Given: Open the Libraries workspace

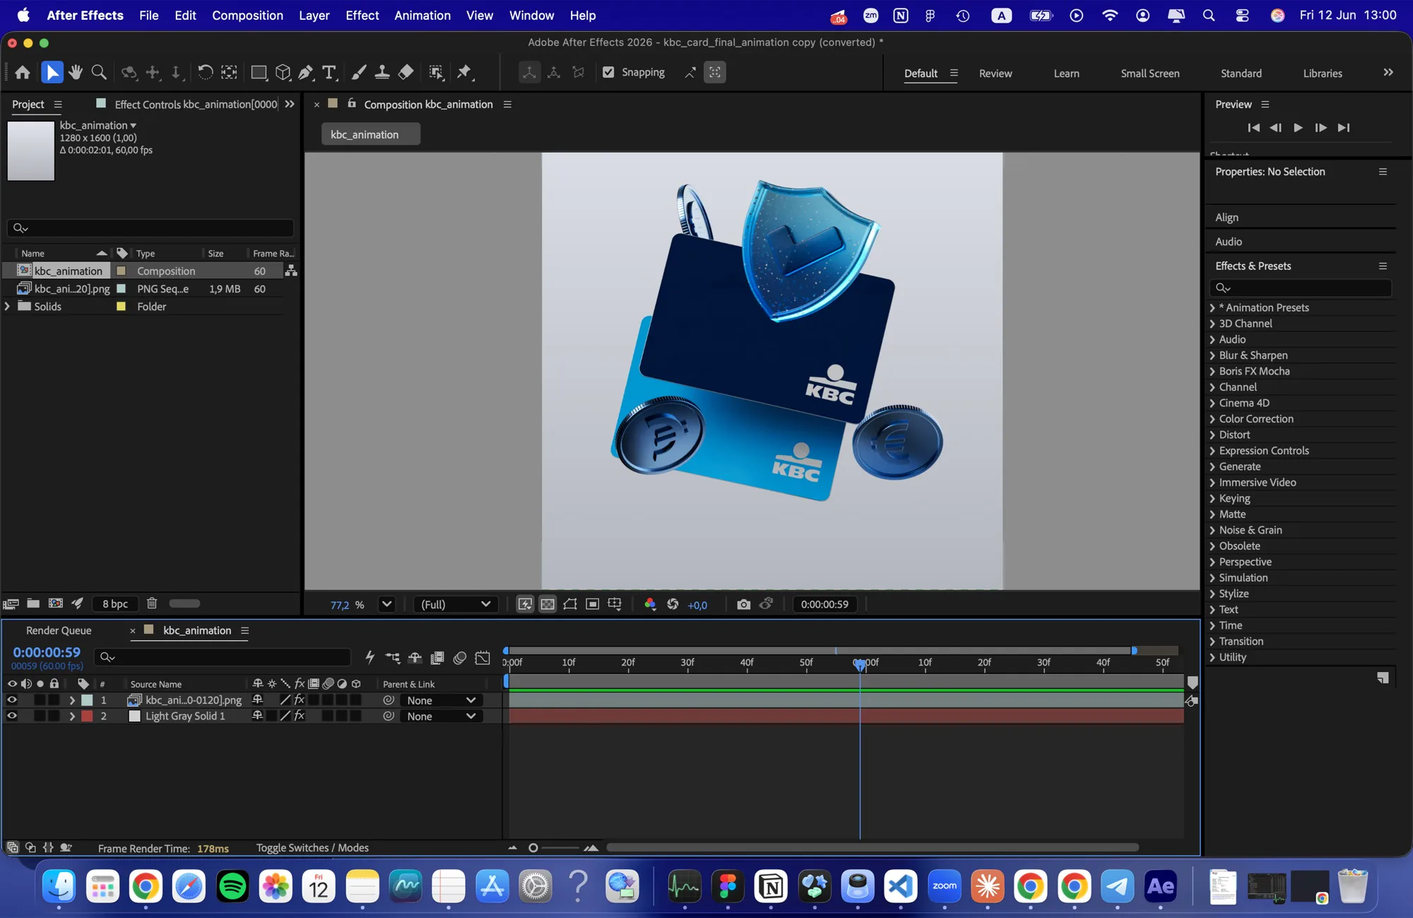Looking at the screenshot, I should pyautogui.click(x=1322, y=73).
